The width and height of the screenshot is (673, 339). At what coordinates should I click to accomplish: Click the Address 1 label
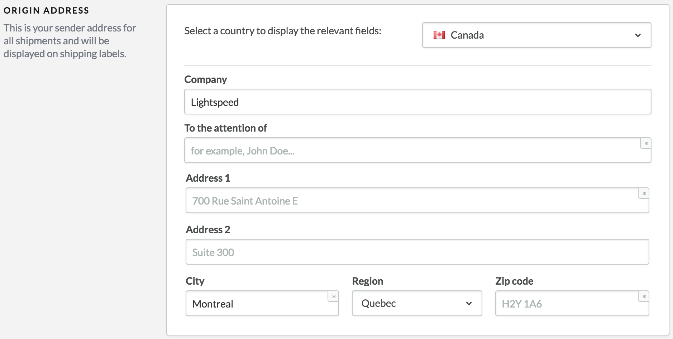(x=208, y=178)
